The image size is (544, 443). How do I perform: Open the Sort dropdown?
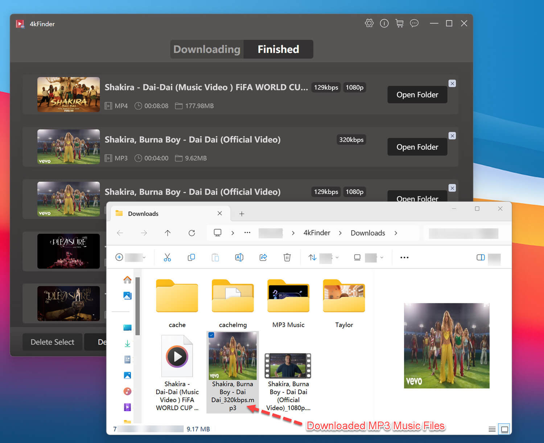(x=323, y=257)
